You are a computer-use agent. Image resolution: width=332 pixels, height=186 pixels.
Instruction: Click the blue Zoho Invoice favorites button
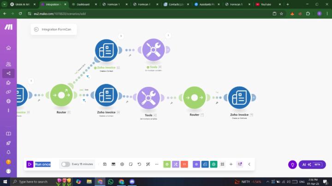(x=205, y=164)
